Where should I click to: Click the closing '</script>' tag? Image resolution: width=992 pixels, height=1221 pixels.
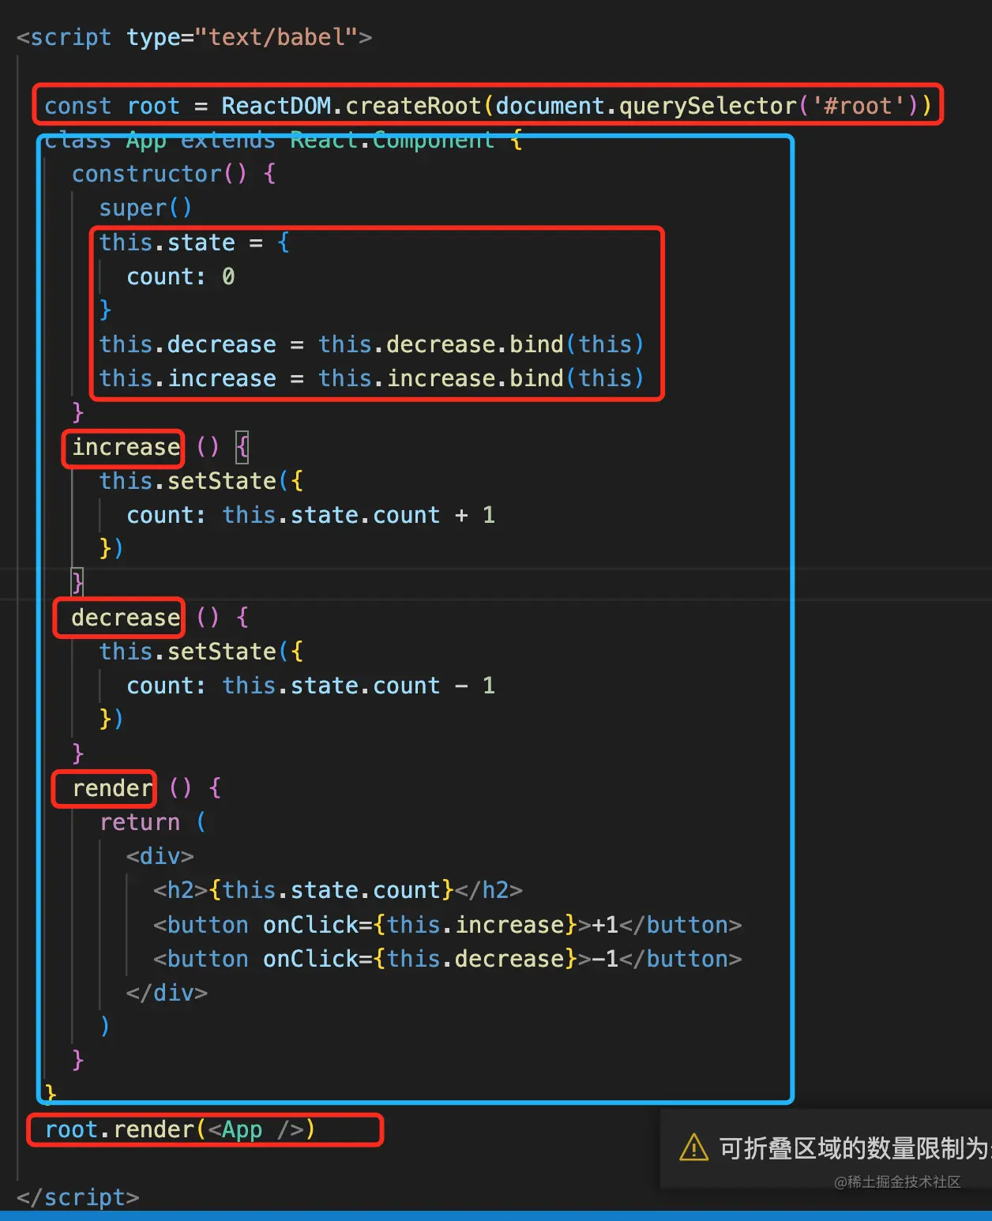(77, 1197)
